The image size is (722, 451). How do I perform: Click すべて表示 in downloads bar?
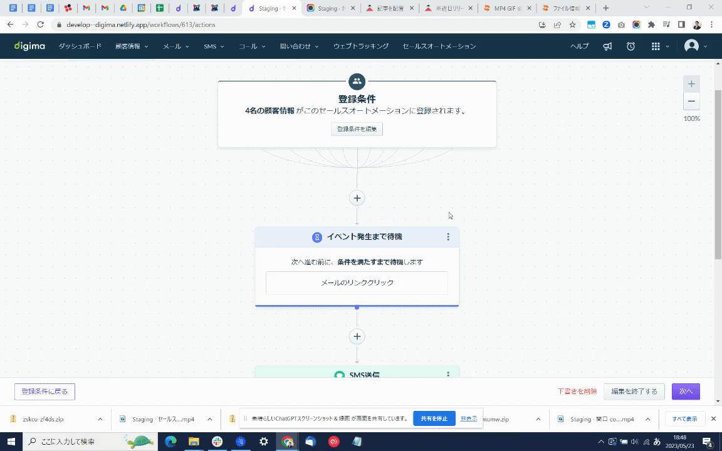click(x=684, y=419)
